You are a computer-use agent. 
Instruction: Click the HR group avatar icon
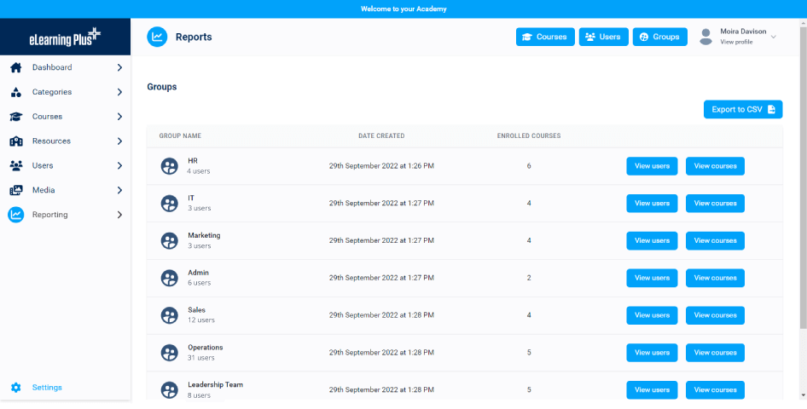(x=169, y=166)
